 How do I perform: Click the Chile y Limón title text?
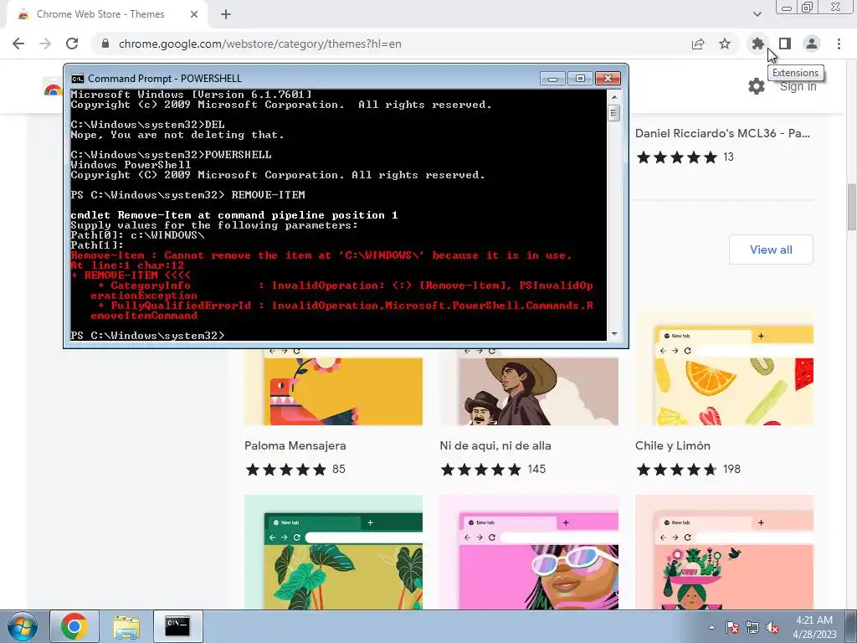[673, 445]
